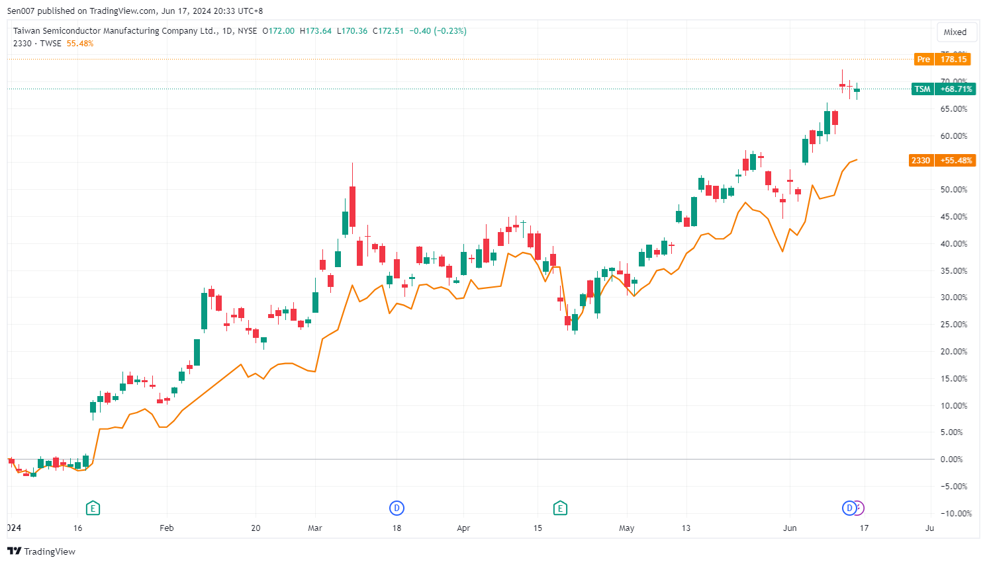The image size is (987, 564).
Task: Open the blue dividend D marker in June
Action: [x=849, y=508]
